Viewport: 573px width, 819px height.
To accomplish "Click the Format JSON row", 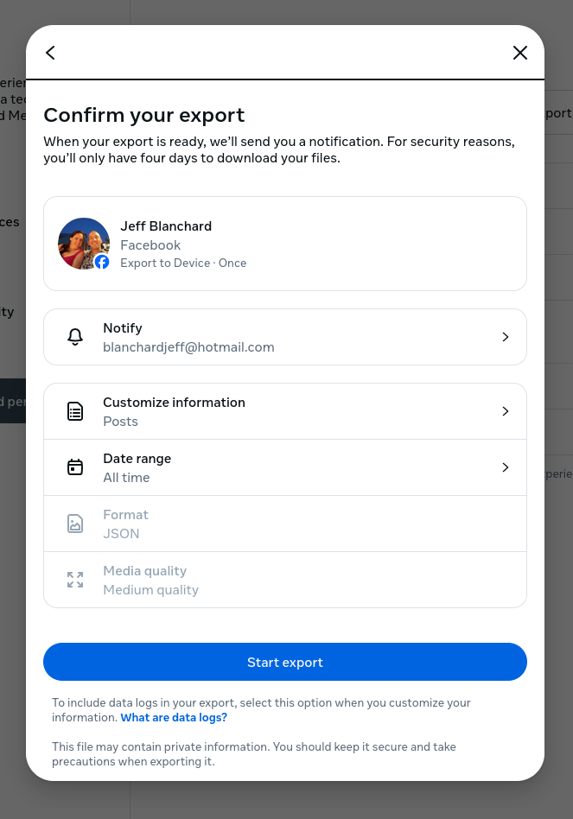I will click(285, 524).
